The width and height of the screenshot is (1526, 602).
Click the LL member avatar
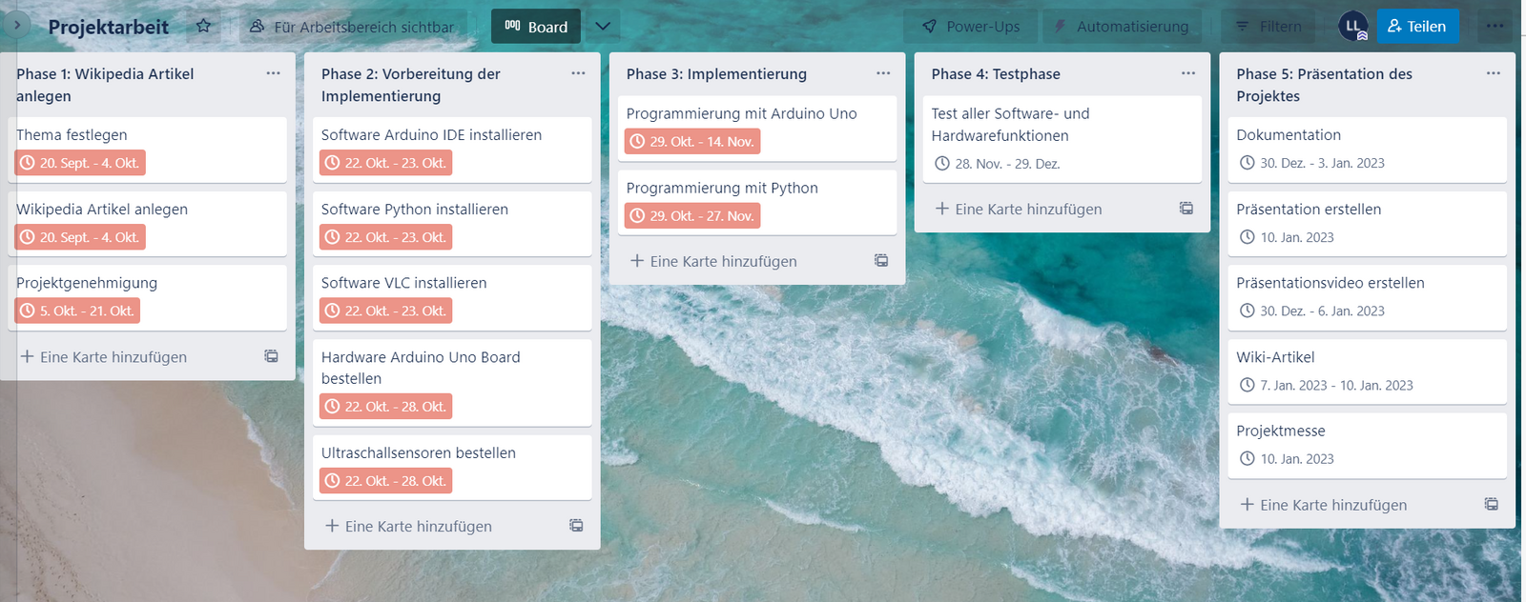pos(1352,27)
